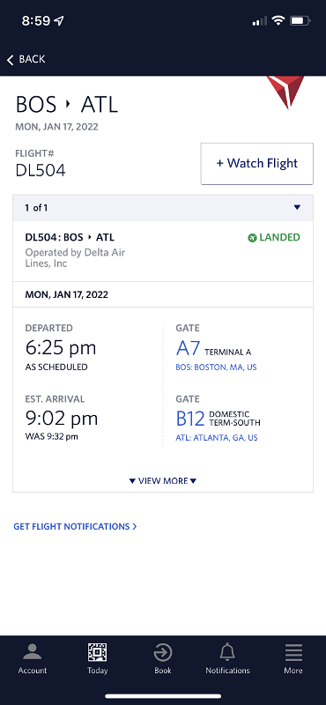The image size is (326, 705).
Task: Tap departure gate A7
Action: click(x=188, y=348)
